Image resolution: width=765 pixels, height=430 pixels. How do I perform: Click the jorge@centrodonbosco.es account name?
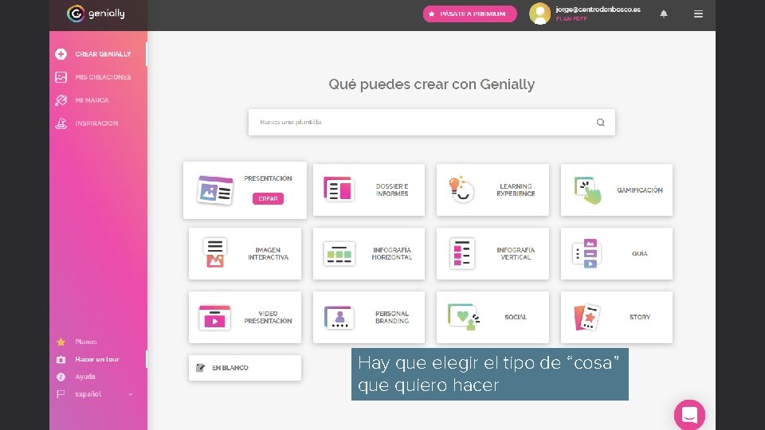(598, 10)
